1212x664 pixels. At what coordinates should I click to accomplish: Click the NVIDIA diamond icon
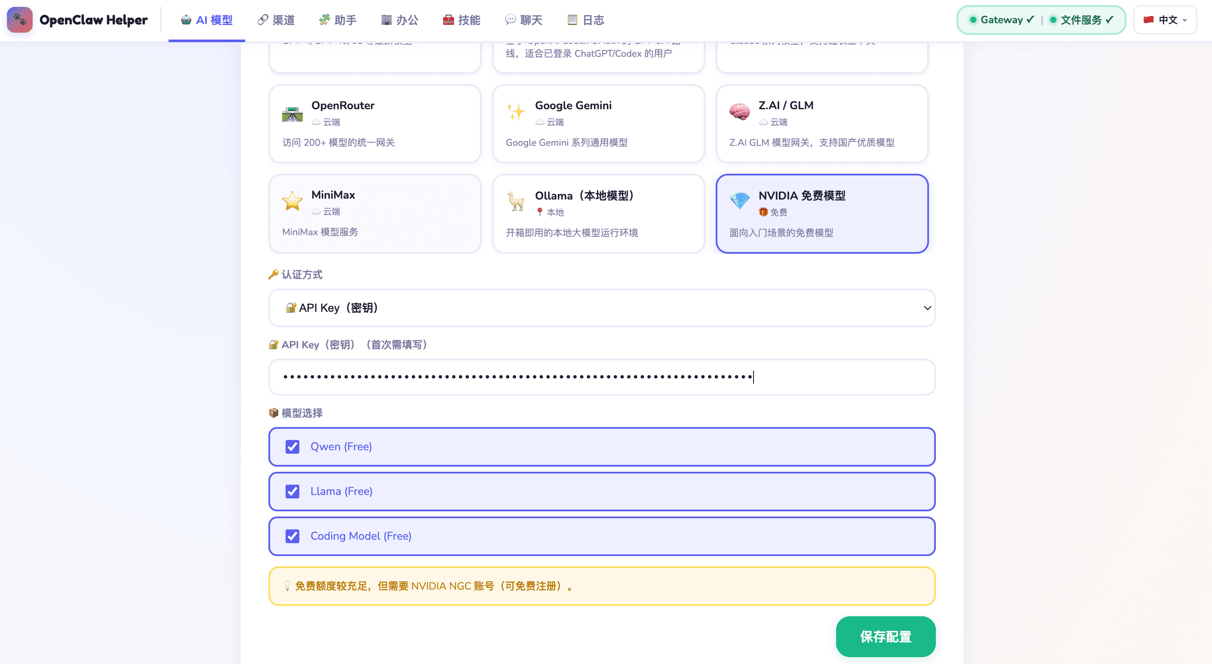(x=739, y=201)
